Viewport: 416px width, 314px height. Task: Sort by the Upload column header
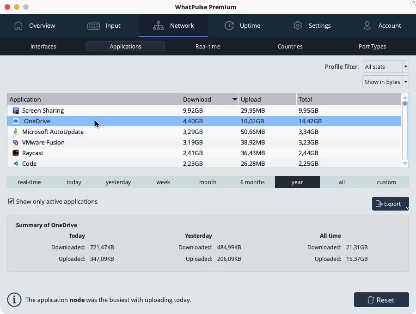tap(268, 99)
